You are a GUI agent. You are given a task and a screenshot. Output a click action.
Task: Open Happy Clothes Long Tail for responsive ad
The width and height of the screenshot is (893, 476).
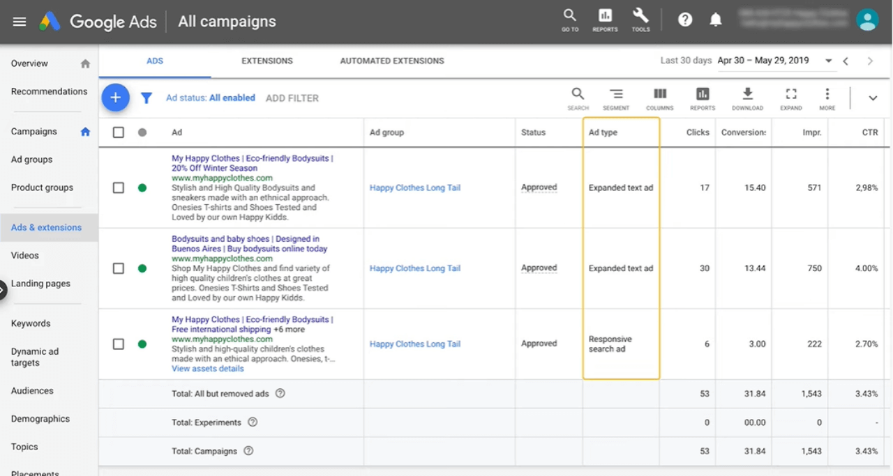(x=415, y=344)
